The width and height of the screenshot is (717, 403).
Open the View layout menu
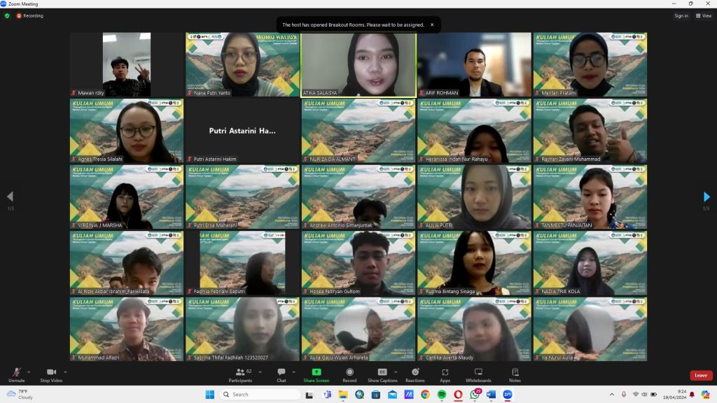(703, 15)
